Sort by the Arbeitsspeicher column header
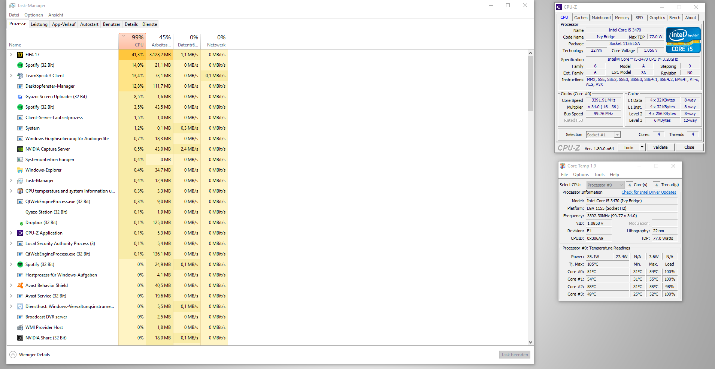This screenshot has height=369, width=715. pos(160,41)
